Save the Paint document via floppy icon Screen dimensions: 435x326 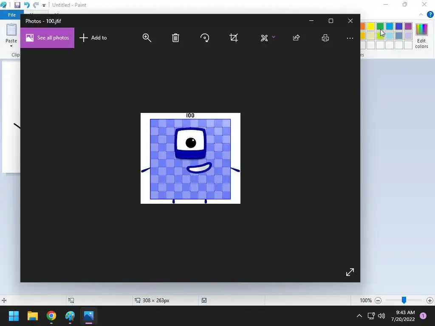click(17, 5)
